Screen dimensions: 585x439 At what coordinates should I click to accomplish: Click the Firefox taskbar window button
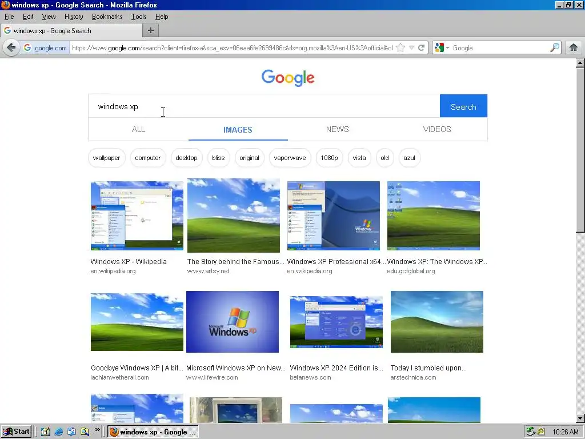pyautogui.click(x=153, y=432)
